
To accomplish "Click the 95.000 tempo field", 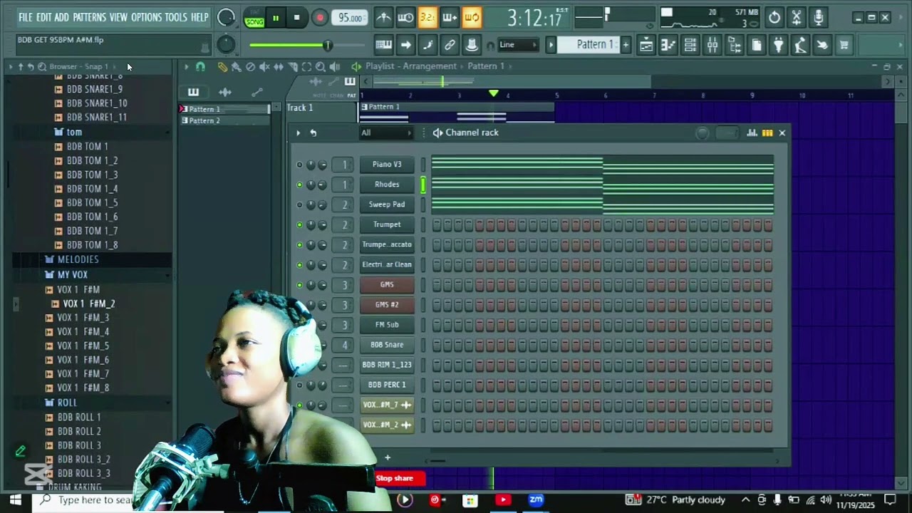I will [x=349, y=18].
